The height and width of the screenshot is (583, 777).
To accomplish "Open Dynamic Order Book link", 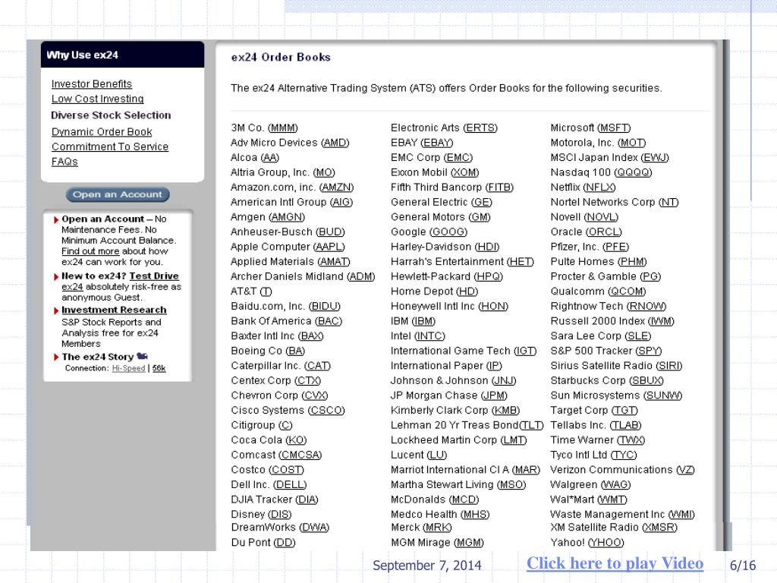I will click(102, 132).
